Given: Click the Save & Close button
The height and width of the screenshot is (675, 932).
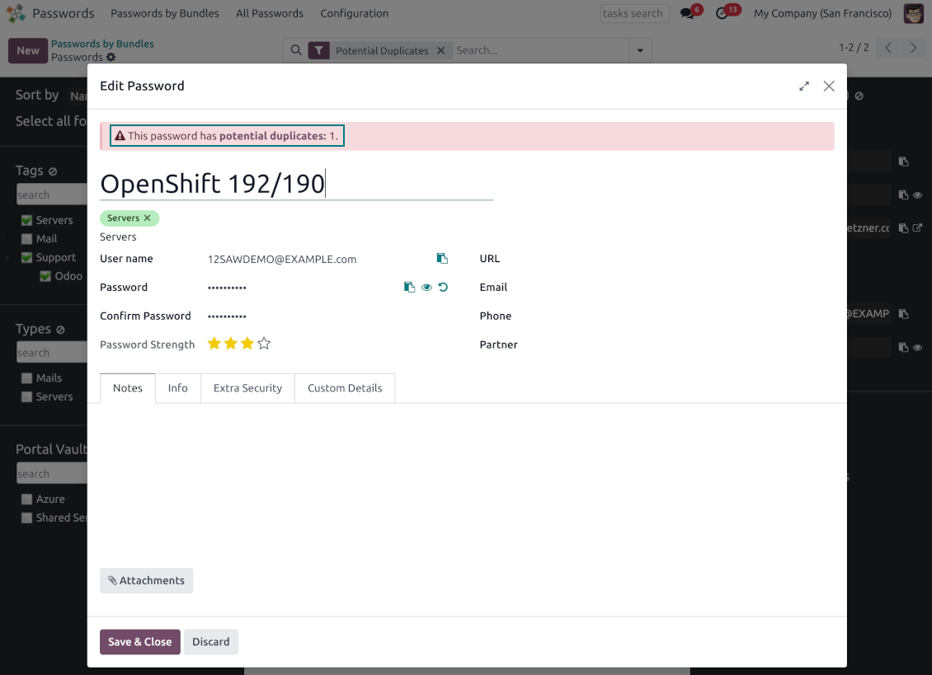Looking at the screenshot, I should 140,642.
